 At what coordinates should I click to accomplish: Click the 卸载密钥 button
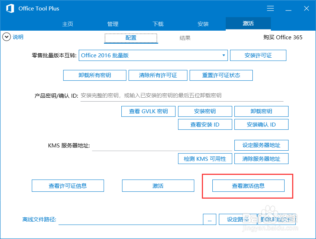point(261,111)
